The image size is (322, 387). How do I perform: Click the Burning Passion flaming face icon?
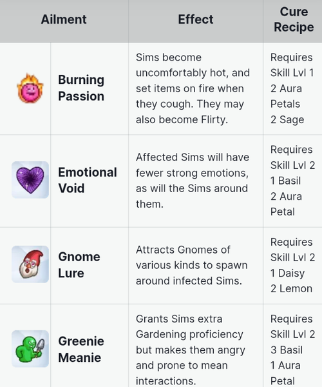coord(30,88)
